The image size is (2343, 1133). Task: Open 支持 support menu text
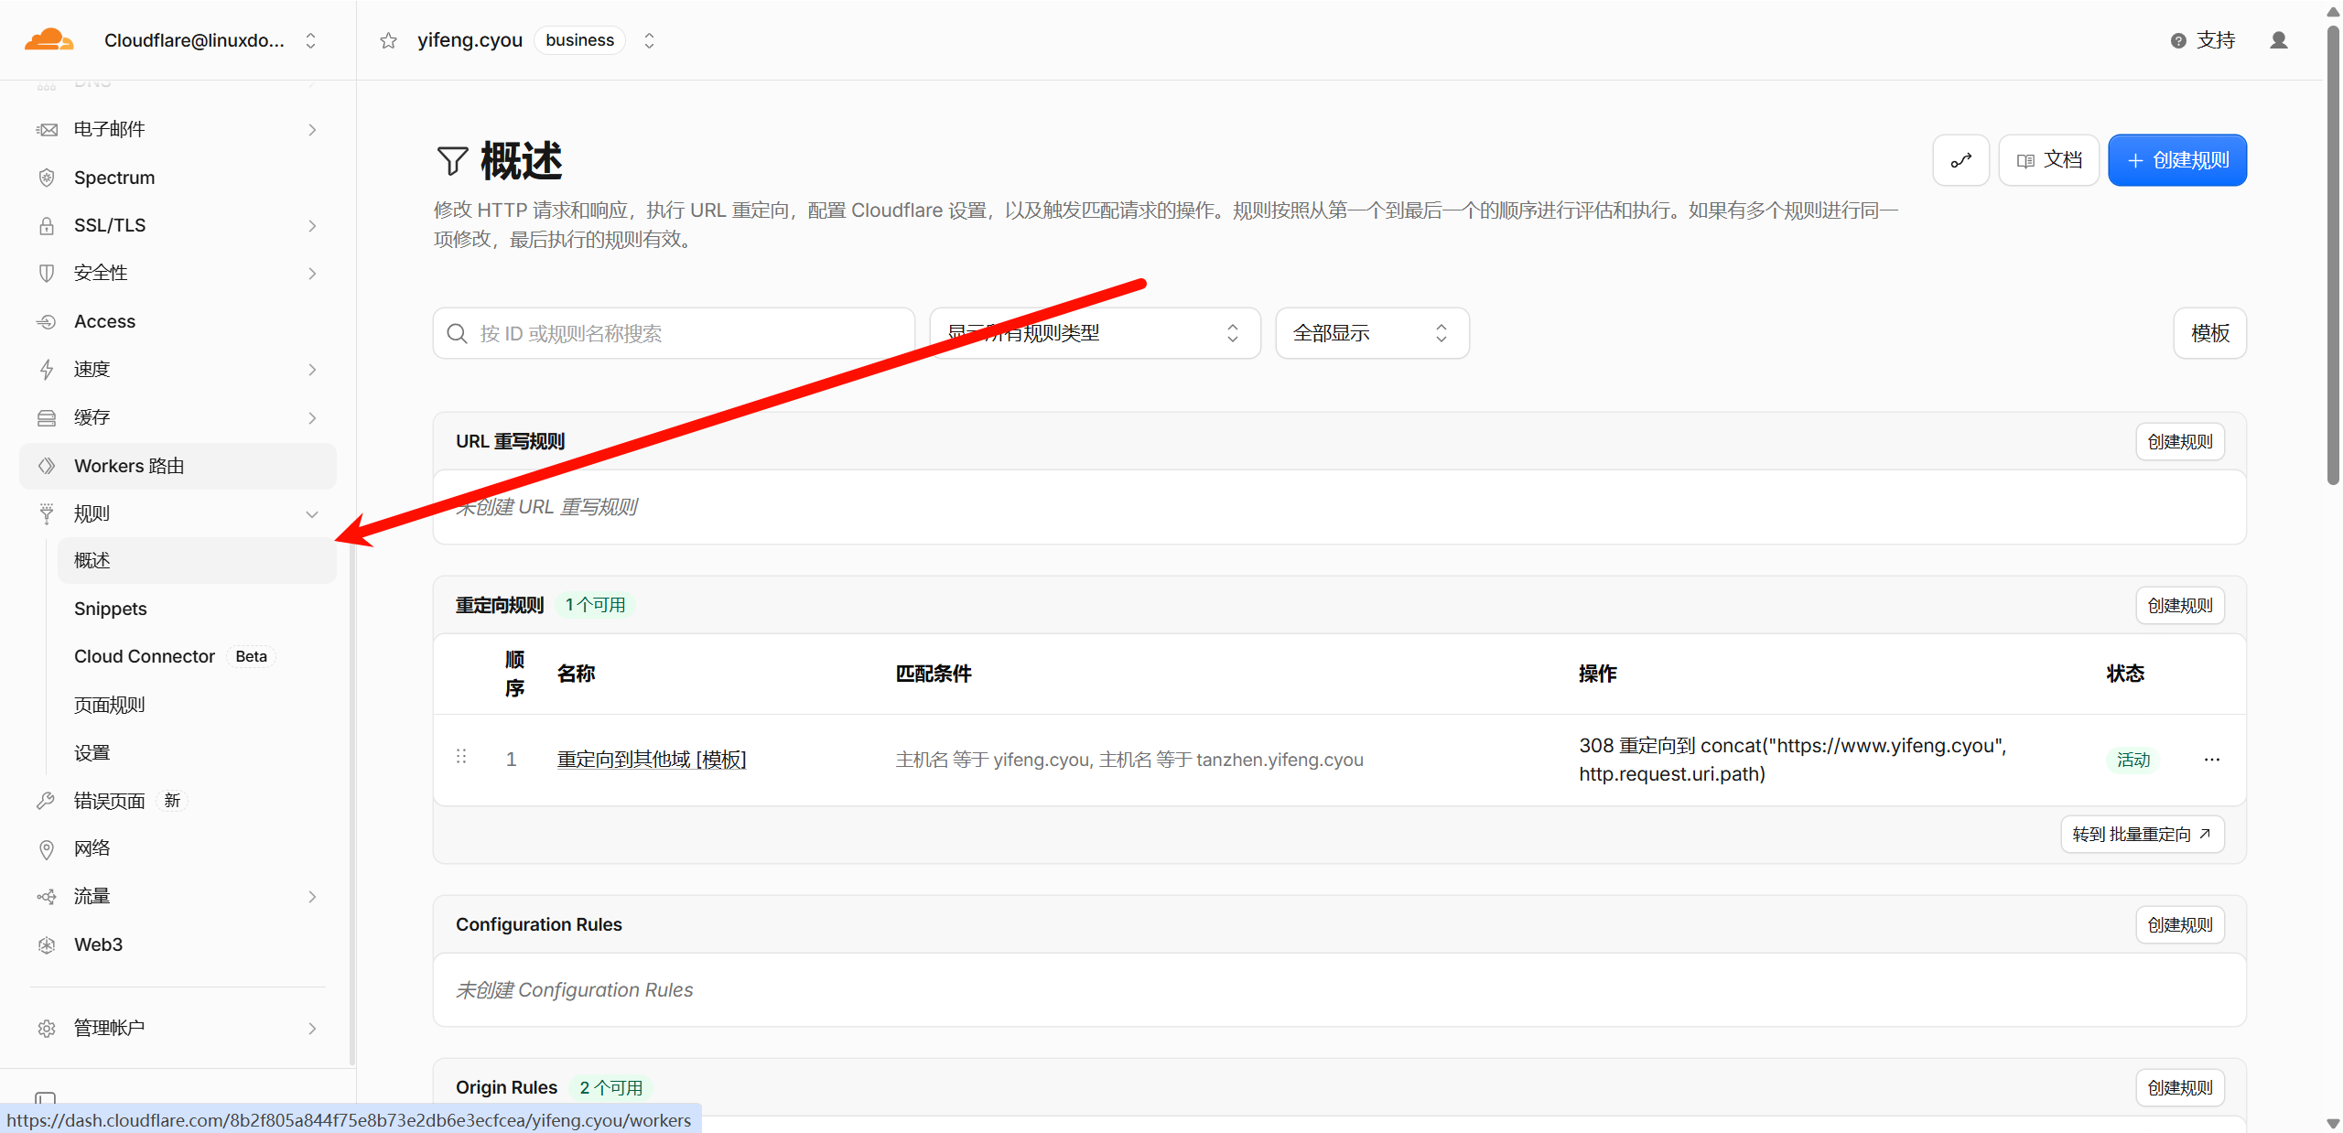2216,40
